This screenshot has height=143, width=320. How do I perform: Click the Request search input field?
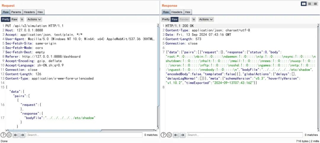[x=84, y=135]
